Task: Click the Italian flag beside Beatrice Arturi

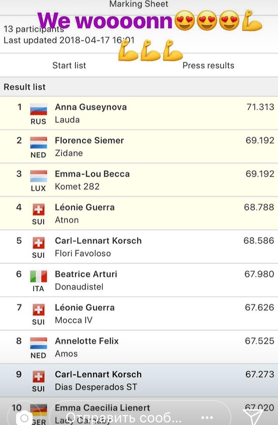Action: (38, 276)
